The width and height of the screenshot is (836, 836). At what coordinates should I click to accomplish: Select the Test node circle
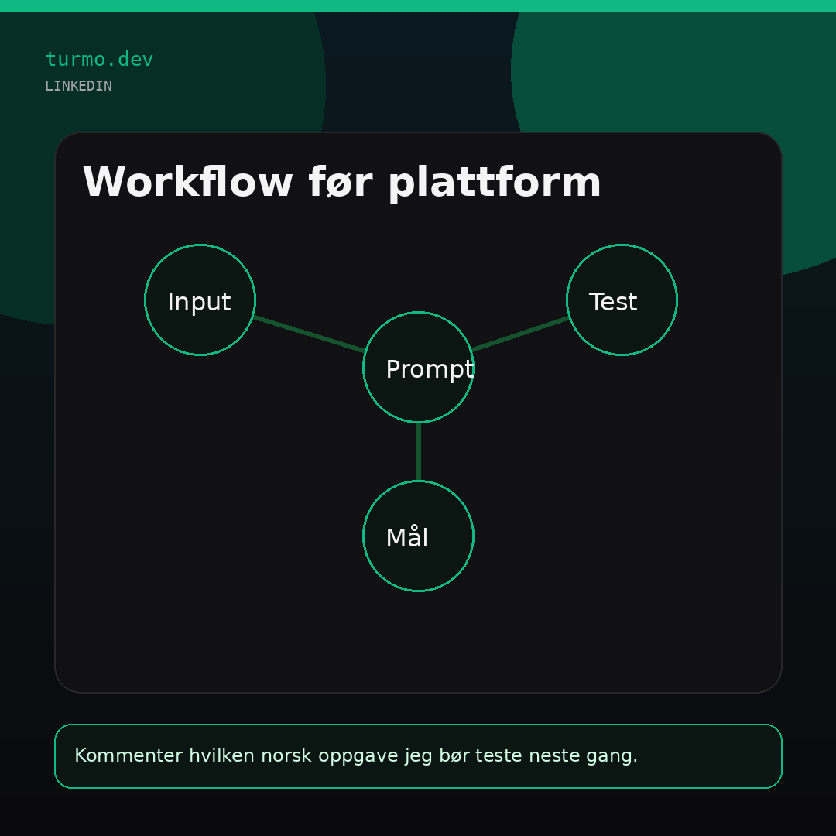(x=622, y=300)
